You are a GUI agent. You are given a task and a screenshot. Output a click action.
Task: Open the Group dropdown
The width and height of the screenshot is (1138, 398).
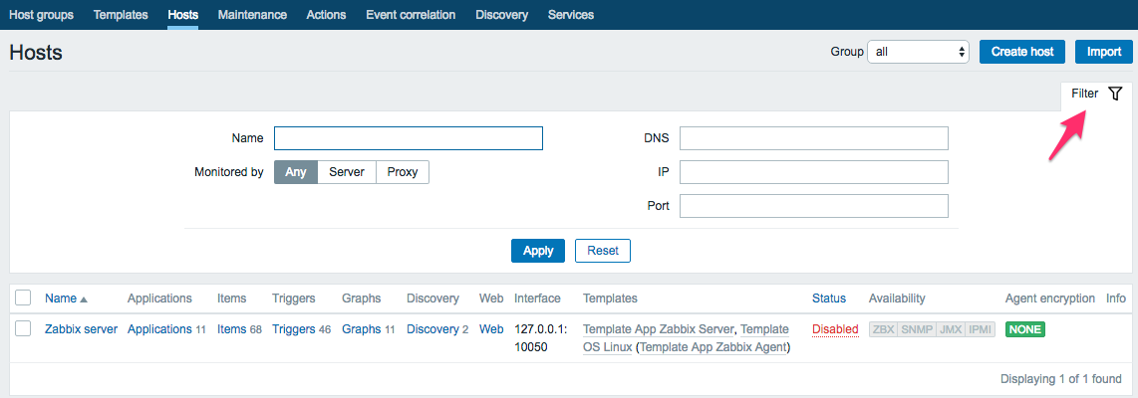pyautogui.click(x=919, y=52)
